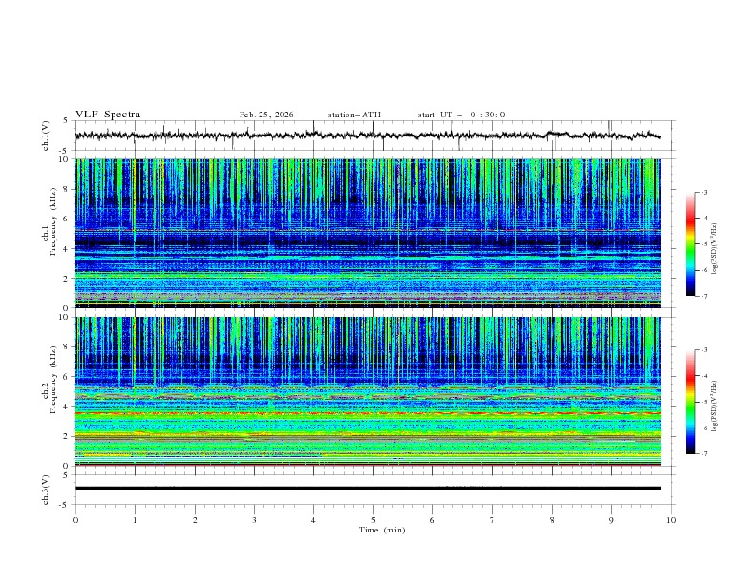Viewport: 756px width, 584px height.
Task: Click the ch.1 "Frequency (kHz)" axis label
Action: (53, 222)
